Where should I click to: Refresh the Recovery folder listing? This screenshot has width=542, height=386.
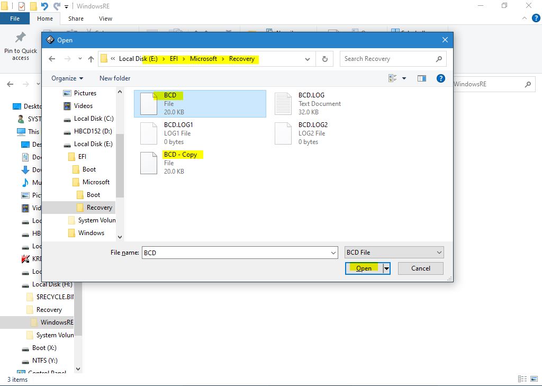click(324, 59)
